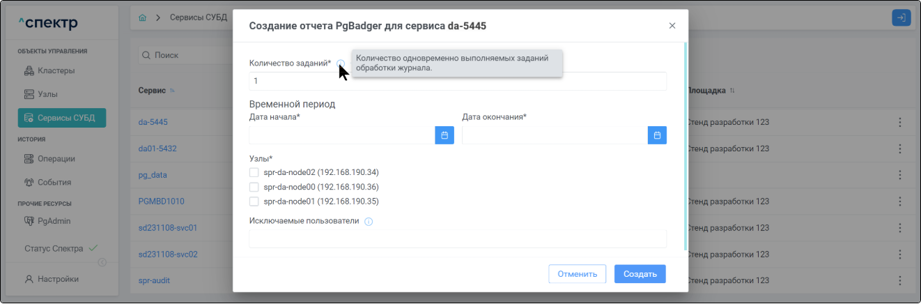This screenshot has width=921, height=304.
Task: Collapse the sidebar with arrow icon
Action: point(102,262)
